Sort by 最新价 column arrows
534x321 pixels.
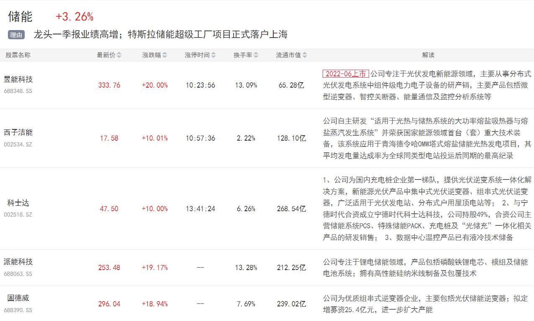(x=119, y=55)
